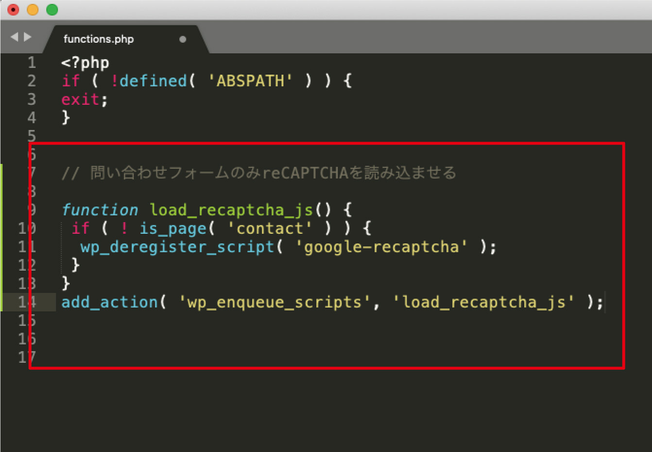Click the right tab navigation arrow
The image size is (652, 452).
click(x=28, y=37)
